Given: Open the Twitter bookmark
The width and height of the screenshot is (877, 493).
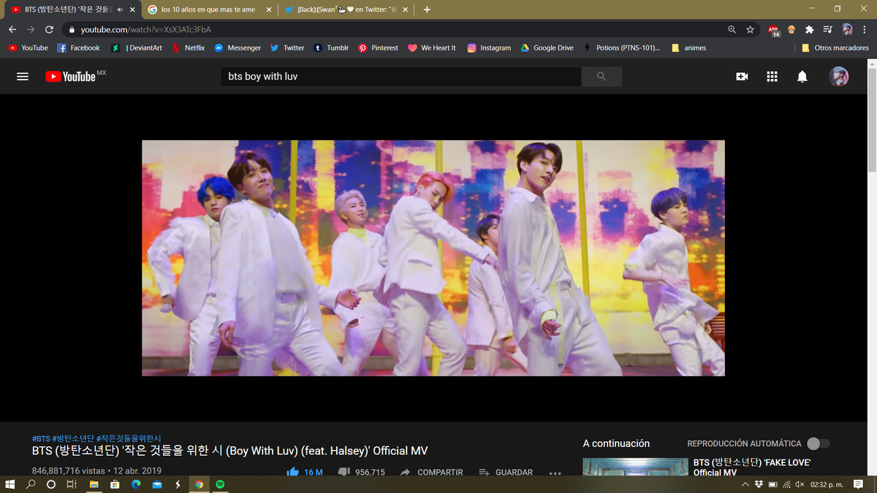Looking at the screenshot, I should click(x=287, y=47).
